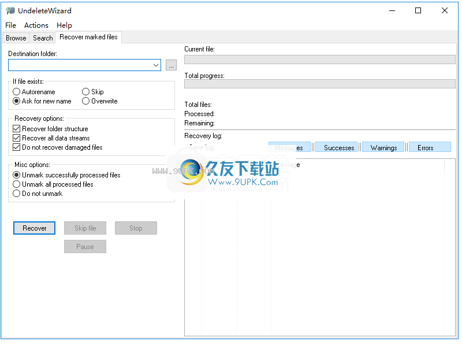This screenshot has height=345, width=462.
Task: Open the File menu
Action: pos(10,25)
